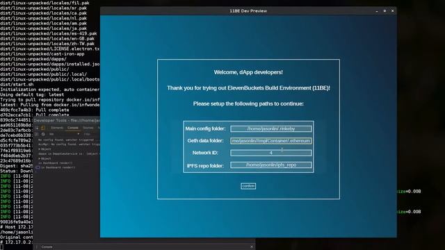Image resolution: width=445 pixels, height=250 pixels.
Task: Click the IPFS repo folder input field
Action: tap(271, 165)
